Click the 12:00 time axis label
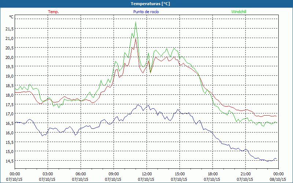The width and height of the screenshot is (293, 183). [147, 174]
